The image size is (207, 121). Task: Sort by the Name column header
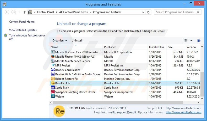pyautogui.click(x=76, y=47)
